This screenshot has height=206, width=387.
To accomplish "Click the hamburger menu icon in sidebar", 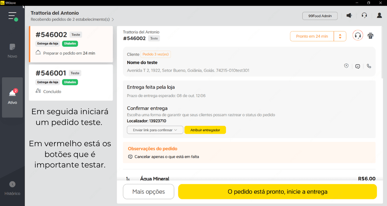I will click(x=12, y=16).
